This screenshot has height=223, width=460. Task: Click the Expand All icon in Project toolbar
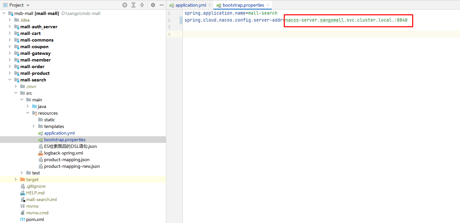[133, 5]
